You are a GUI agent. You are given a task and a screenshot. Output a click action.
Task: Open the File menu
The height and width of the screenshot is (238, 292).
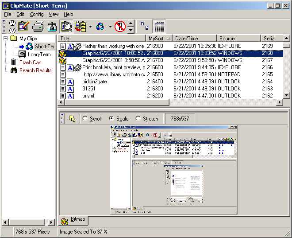(x=8, y=14)
